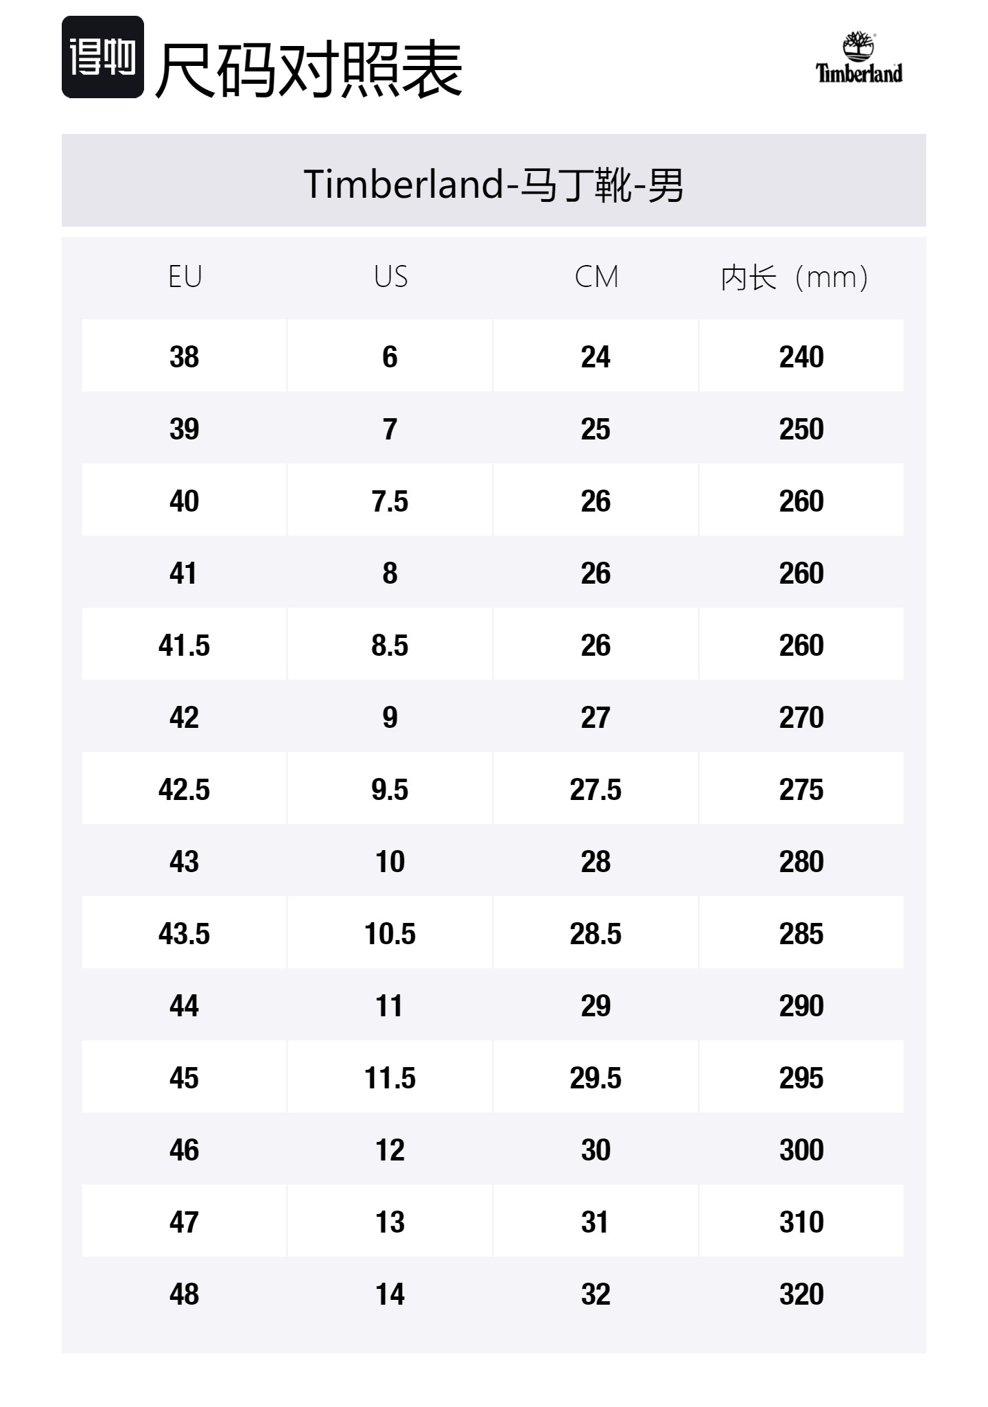Click the EU column header

coord(185,277)
